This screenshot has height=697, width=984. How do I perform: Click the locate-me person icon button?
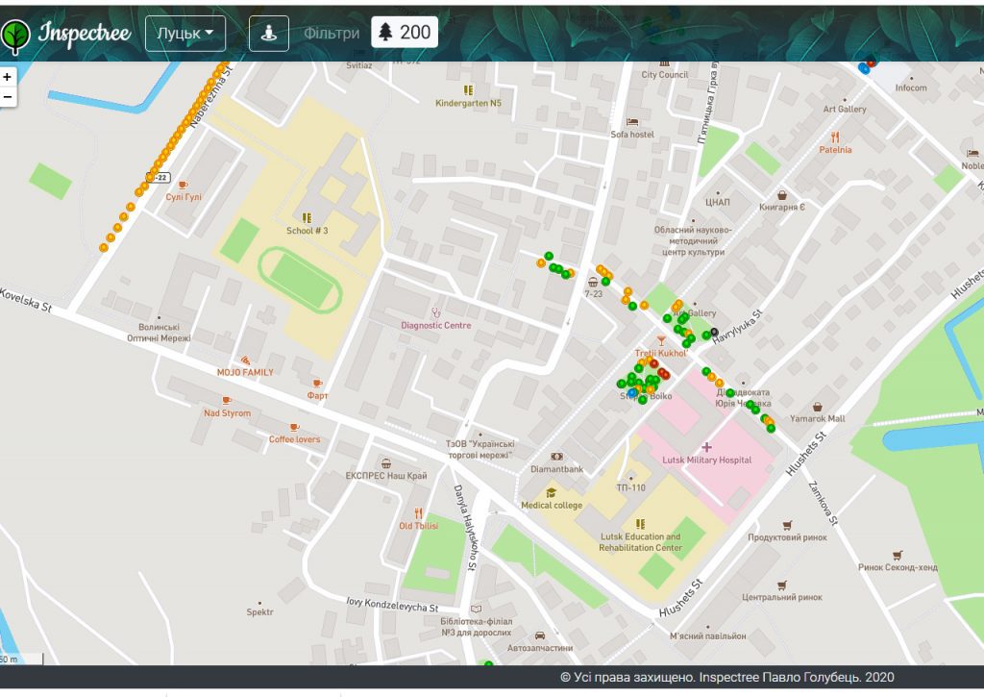click(269, 33)
